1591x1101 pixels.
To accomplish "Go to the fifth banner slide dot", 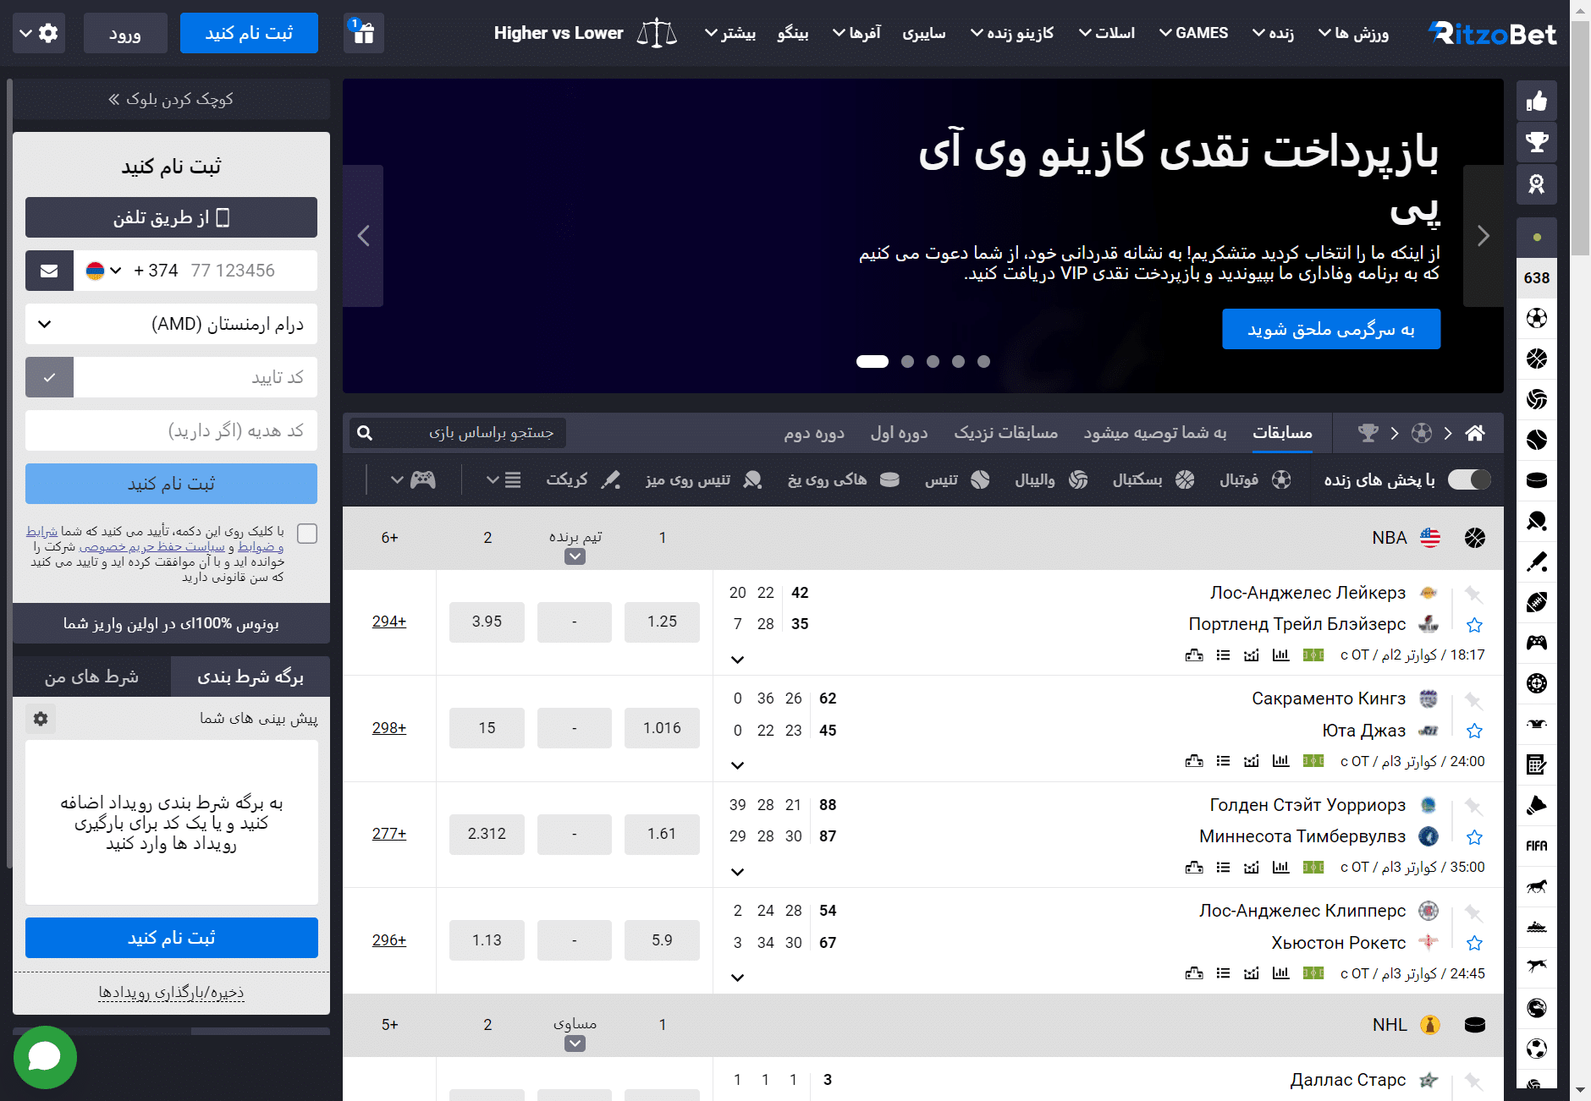I will tap(983, 361).
